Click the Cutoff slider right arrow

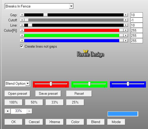pyautogui.click(x=126, y=20)
